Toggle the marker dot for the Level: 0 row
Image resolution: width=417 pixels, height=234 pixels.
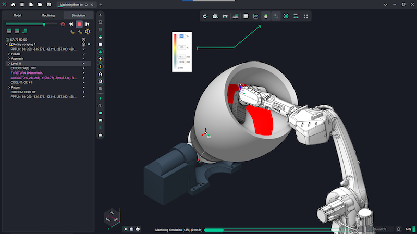click(84, 64)
